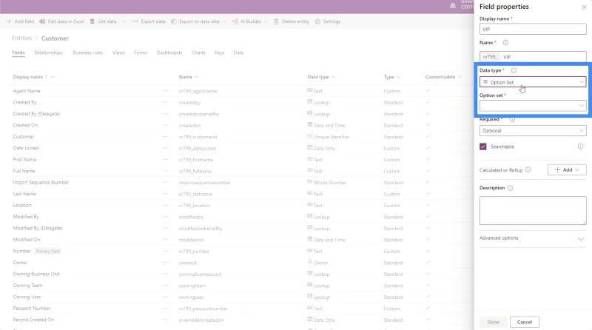Open the Dashboards tab

(169, 53)
